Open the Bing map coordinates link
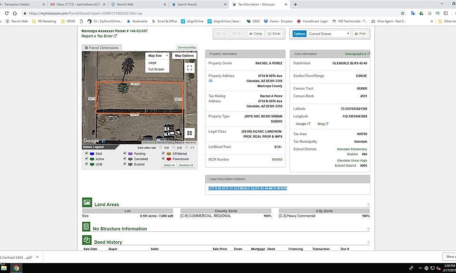Viewport: 456px width, 273px height. tap(323, 124)
